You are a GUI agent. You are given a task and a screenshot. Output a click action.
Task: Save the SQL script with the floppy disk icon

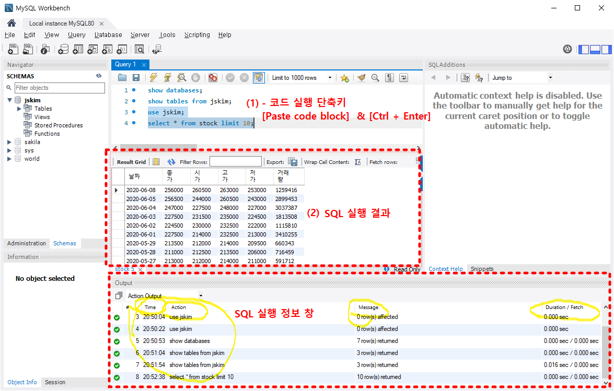pos(136,78)
